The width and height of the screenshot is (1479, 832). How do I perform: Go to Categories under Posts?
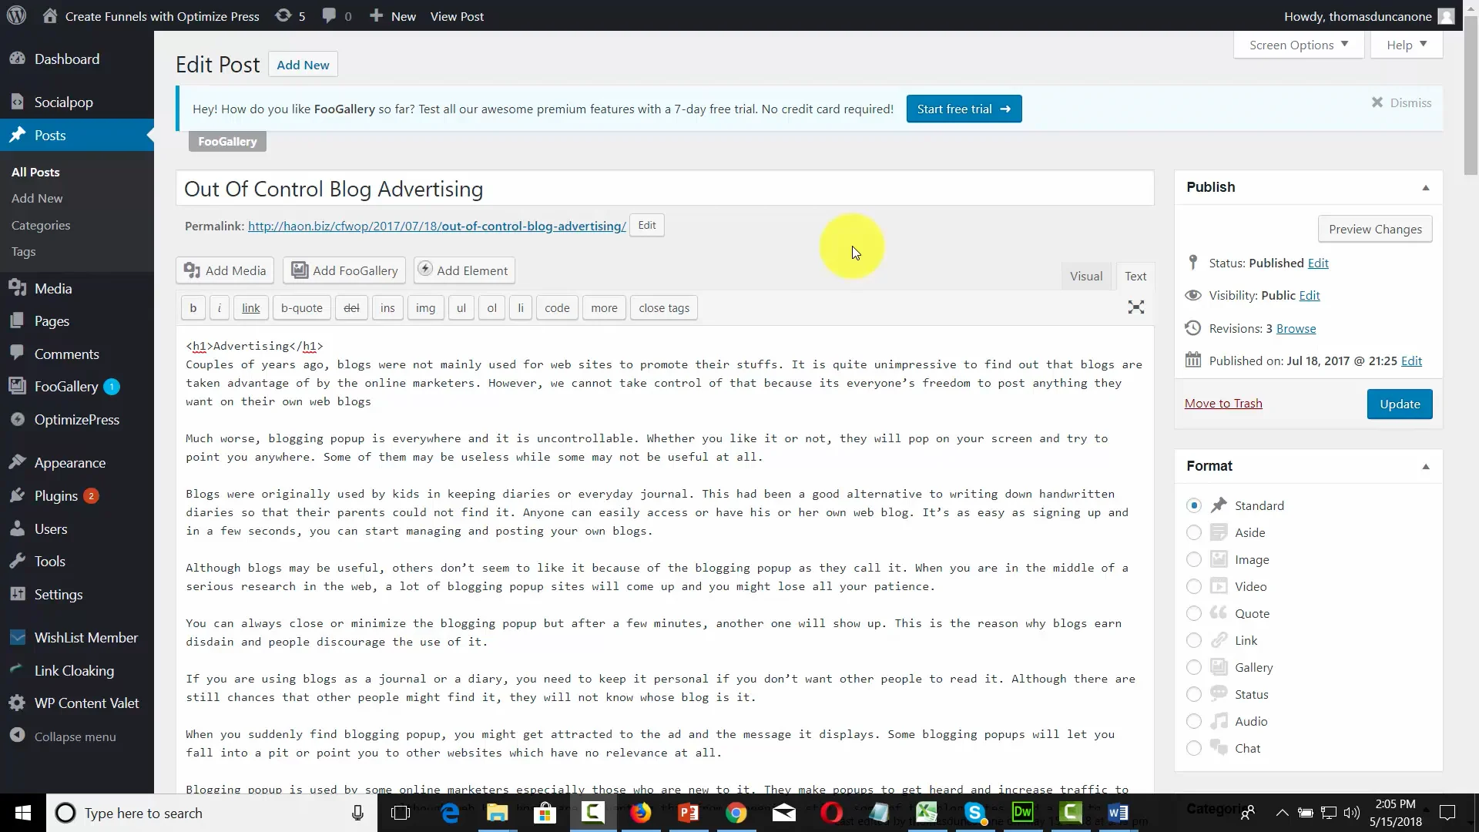click(x=41, y=226)
